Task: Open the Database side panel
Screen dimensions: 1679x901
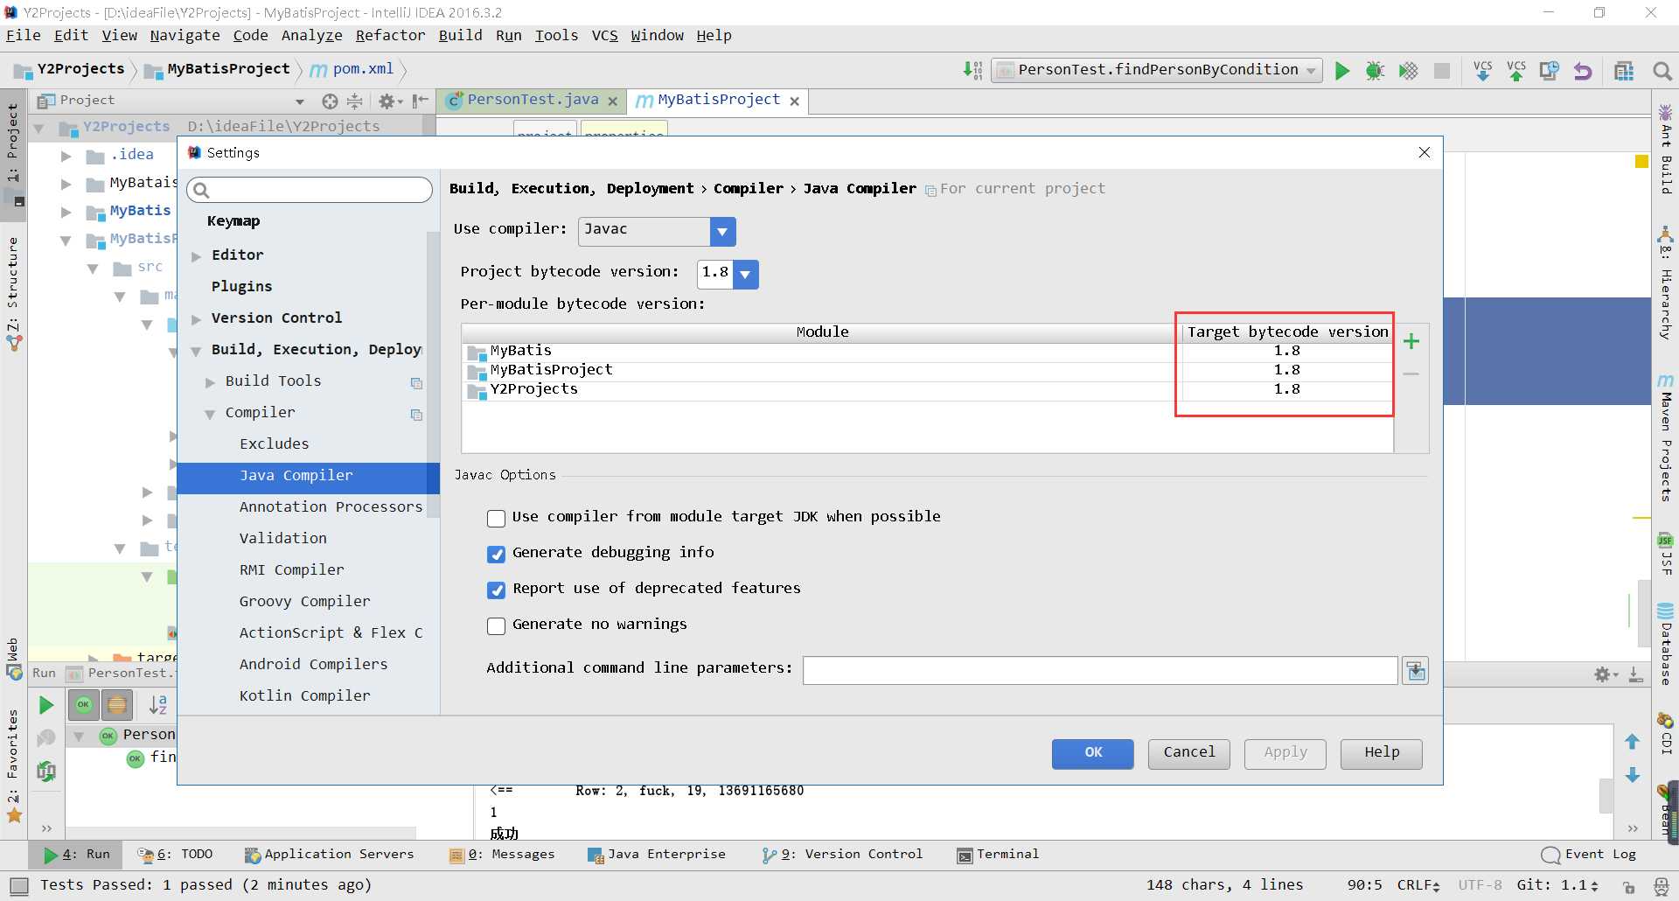Action: [1666, 645]
